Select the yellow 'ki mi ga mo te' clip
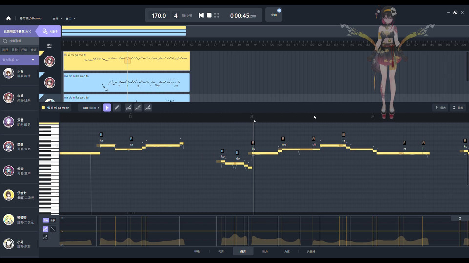469x263 pixels. click(126, 61)
